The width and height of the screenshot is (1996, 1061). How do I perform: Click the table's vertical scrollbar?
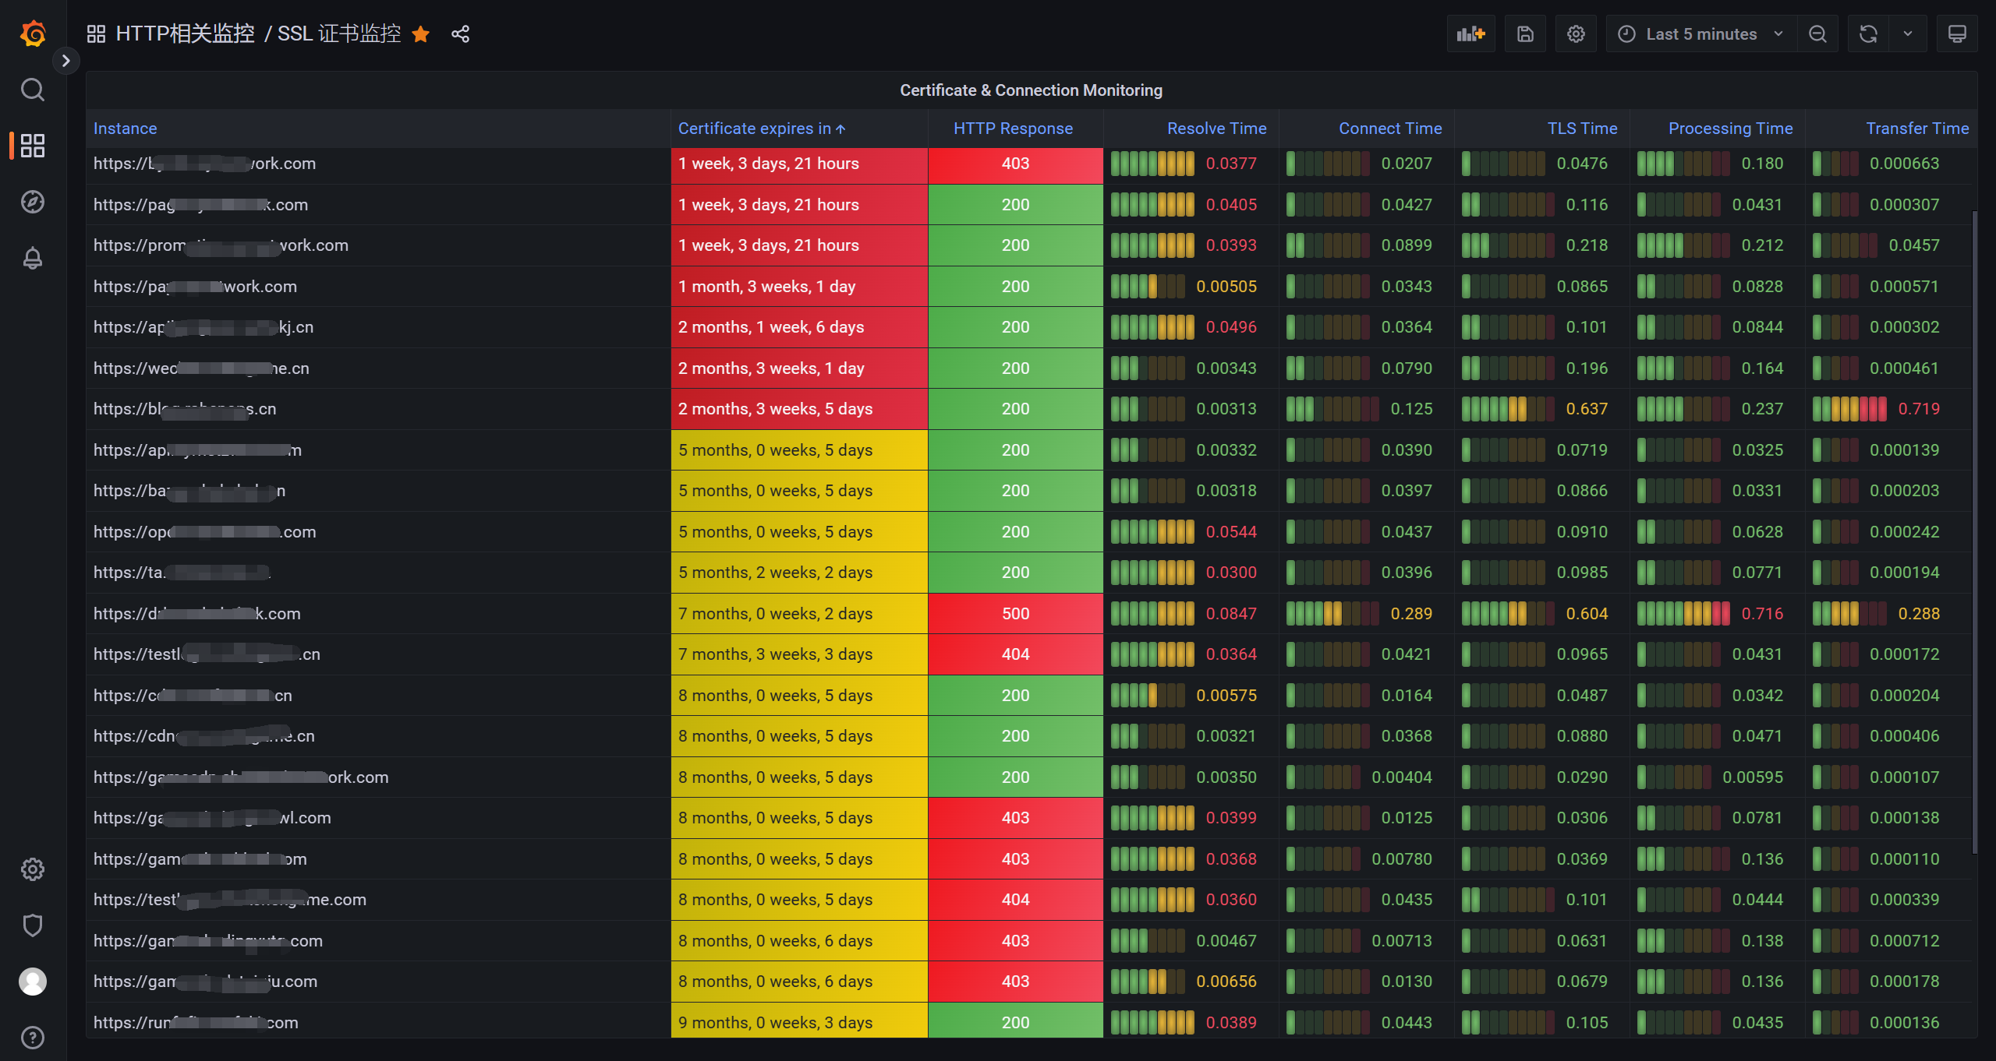coord(1974,532)
